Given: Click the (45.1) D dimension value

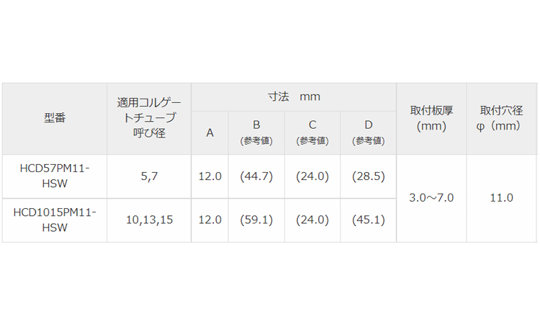Looking at the screenshot, I should coord(369,220).
